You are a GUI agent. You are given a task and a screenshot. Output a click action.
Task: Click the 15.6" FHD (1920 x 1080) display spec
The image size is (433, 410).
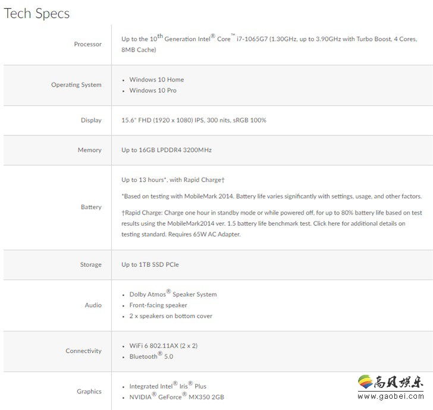[x=193, y=120]
